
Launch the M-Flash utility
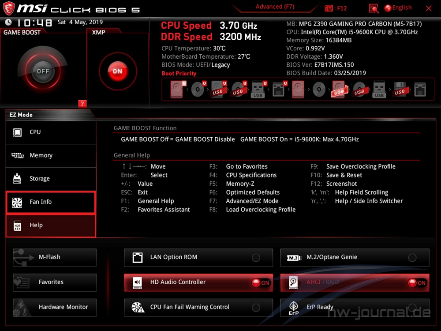click(x=55, y=257)
